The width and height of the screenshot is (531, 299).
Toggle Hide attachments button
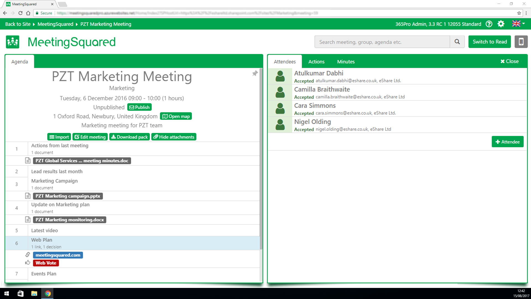(174, 137)
